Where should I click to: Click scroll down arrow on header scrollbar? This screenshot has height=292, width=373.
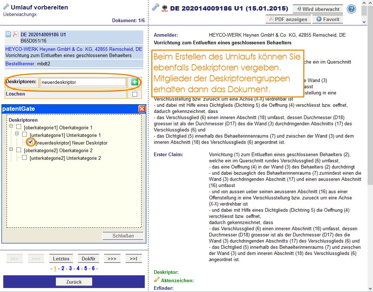point(364,22)
